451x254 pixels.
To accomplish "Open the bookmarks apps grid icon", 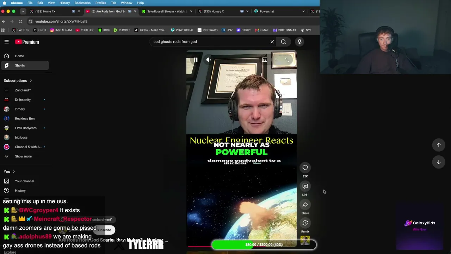I will [3, 30].
